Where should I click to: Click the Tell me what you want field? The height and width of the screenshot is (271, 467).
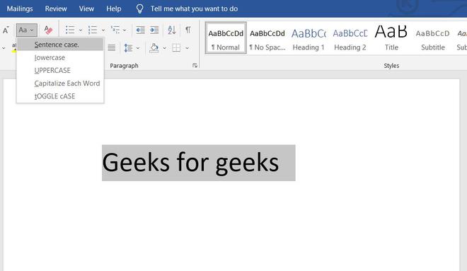coord(194,8)
